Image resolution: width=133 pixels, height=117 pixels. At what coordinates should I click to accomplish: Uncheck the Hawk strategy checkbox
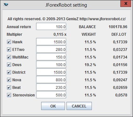[9, 42]
